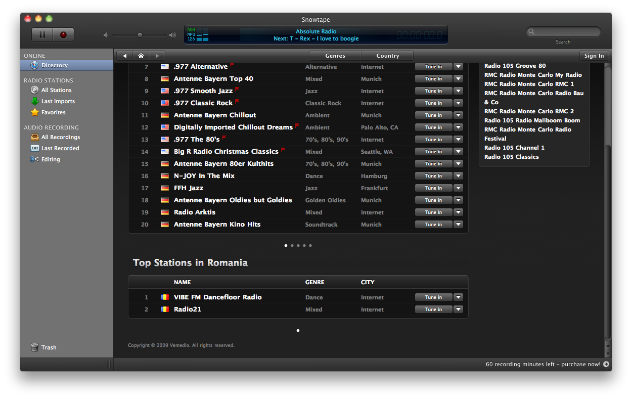Open Antenne Bayern Oldies but Goldies station name

pos(233,200)
